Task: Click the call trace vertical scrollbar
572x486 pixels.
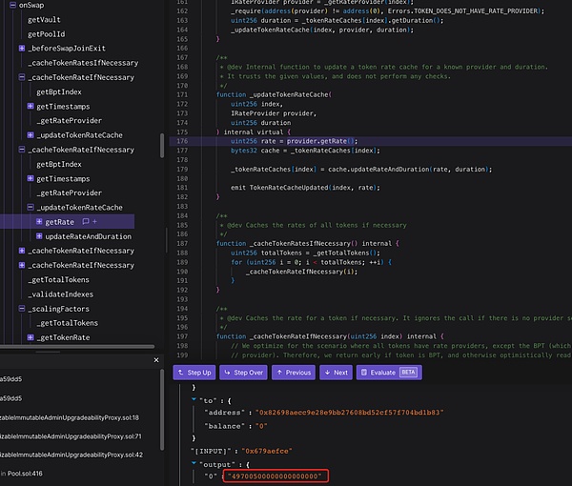Action: click(x=162, y=144)
